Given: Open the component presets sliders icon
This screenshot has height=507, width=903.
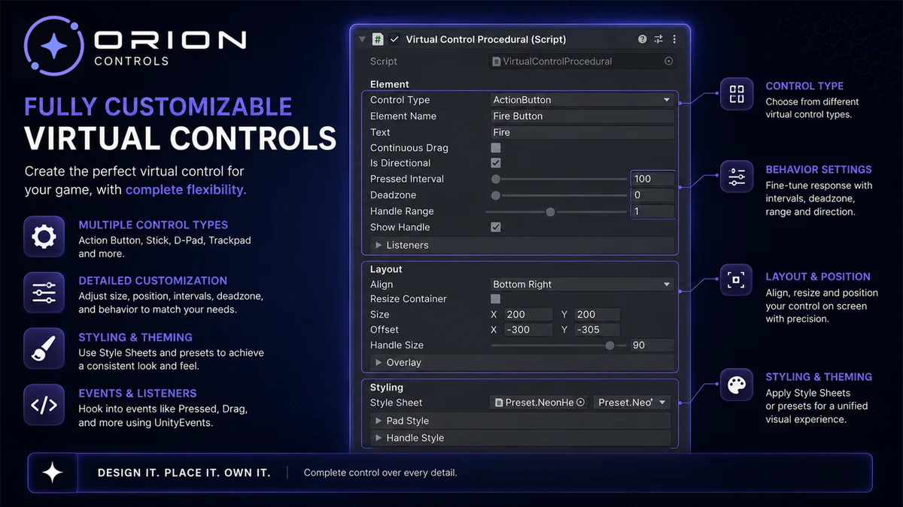Looking at the screenshot, I should pyautogui.click(x=658, y=39).
